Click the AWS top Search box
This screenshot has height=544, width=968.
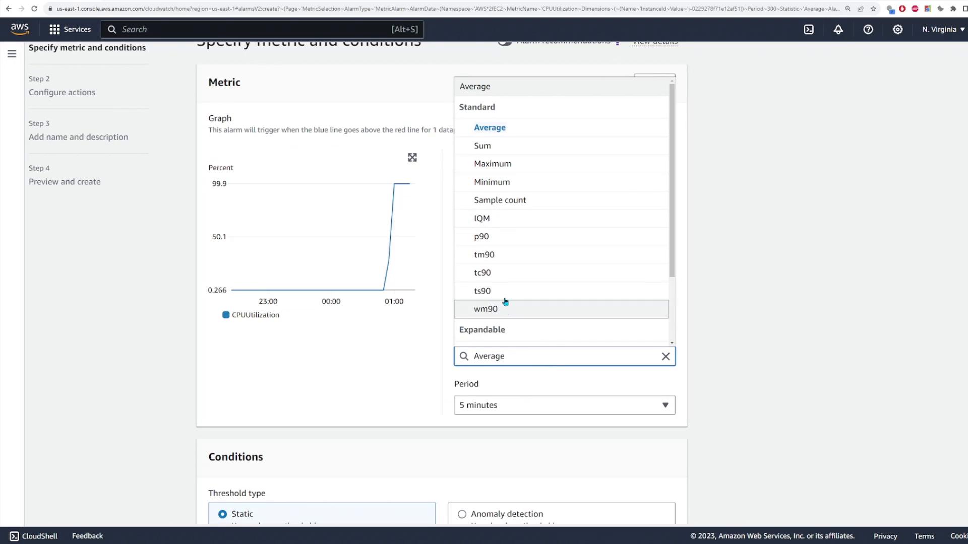(x=262, y=29)
